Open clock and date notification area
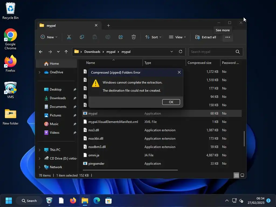276x207 pixels. tap(256, 201)
